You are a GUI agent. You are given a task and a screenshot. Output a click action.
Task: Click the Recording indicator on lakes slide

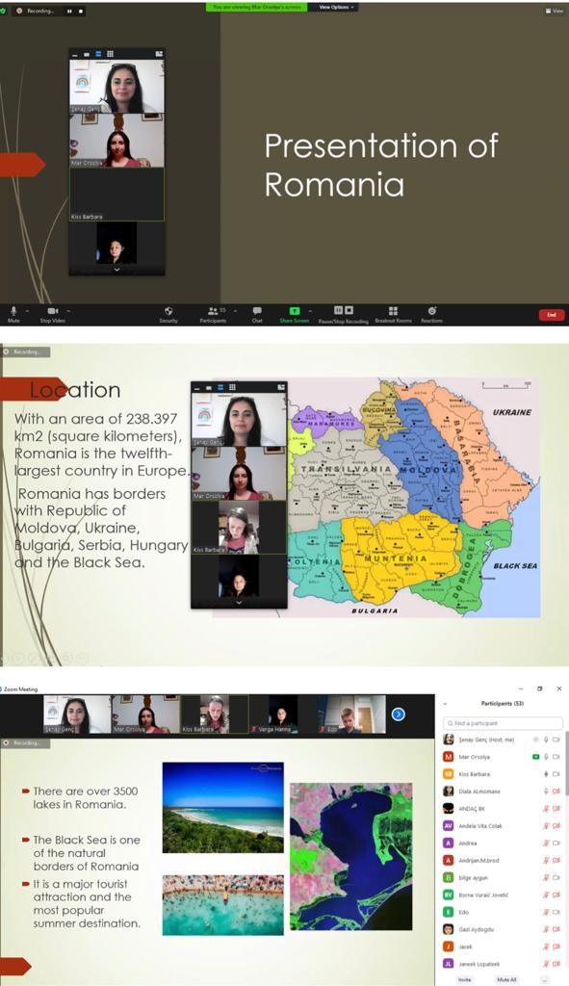coord(25,742)
